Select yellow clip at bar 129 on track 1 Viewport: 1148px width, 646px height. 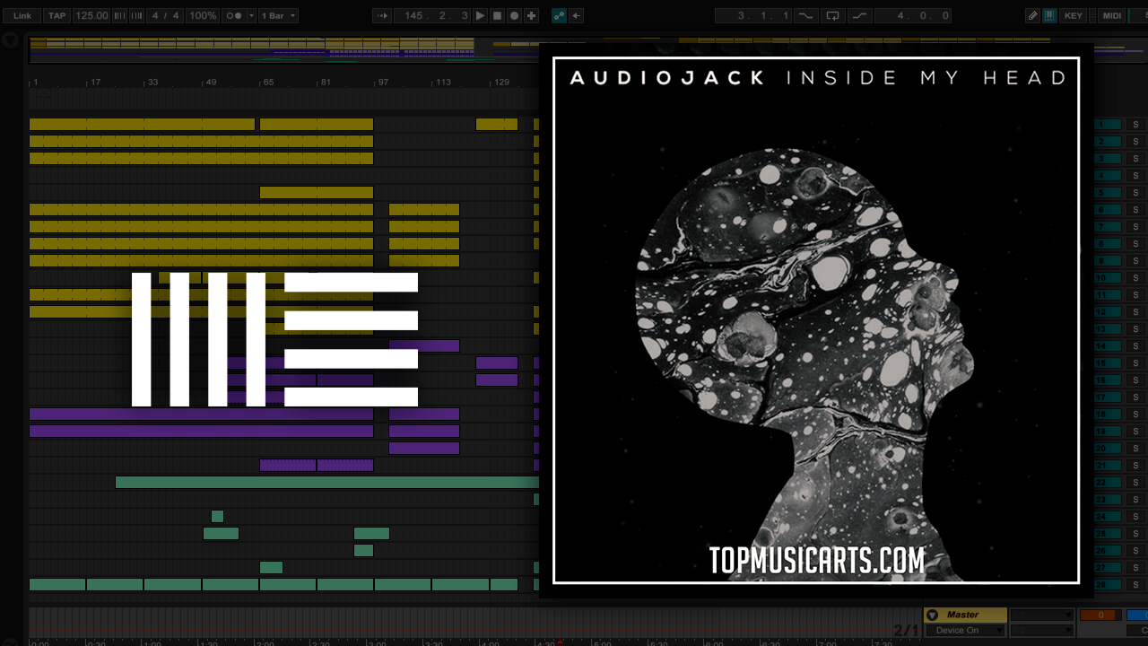[x=497, y=125]
